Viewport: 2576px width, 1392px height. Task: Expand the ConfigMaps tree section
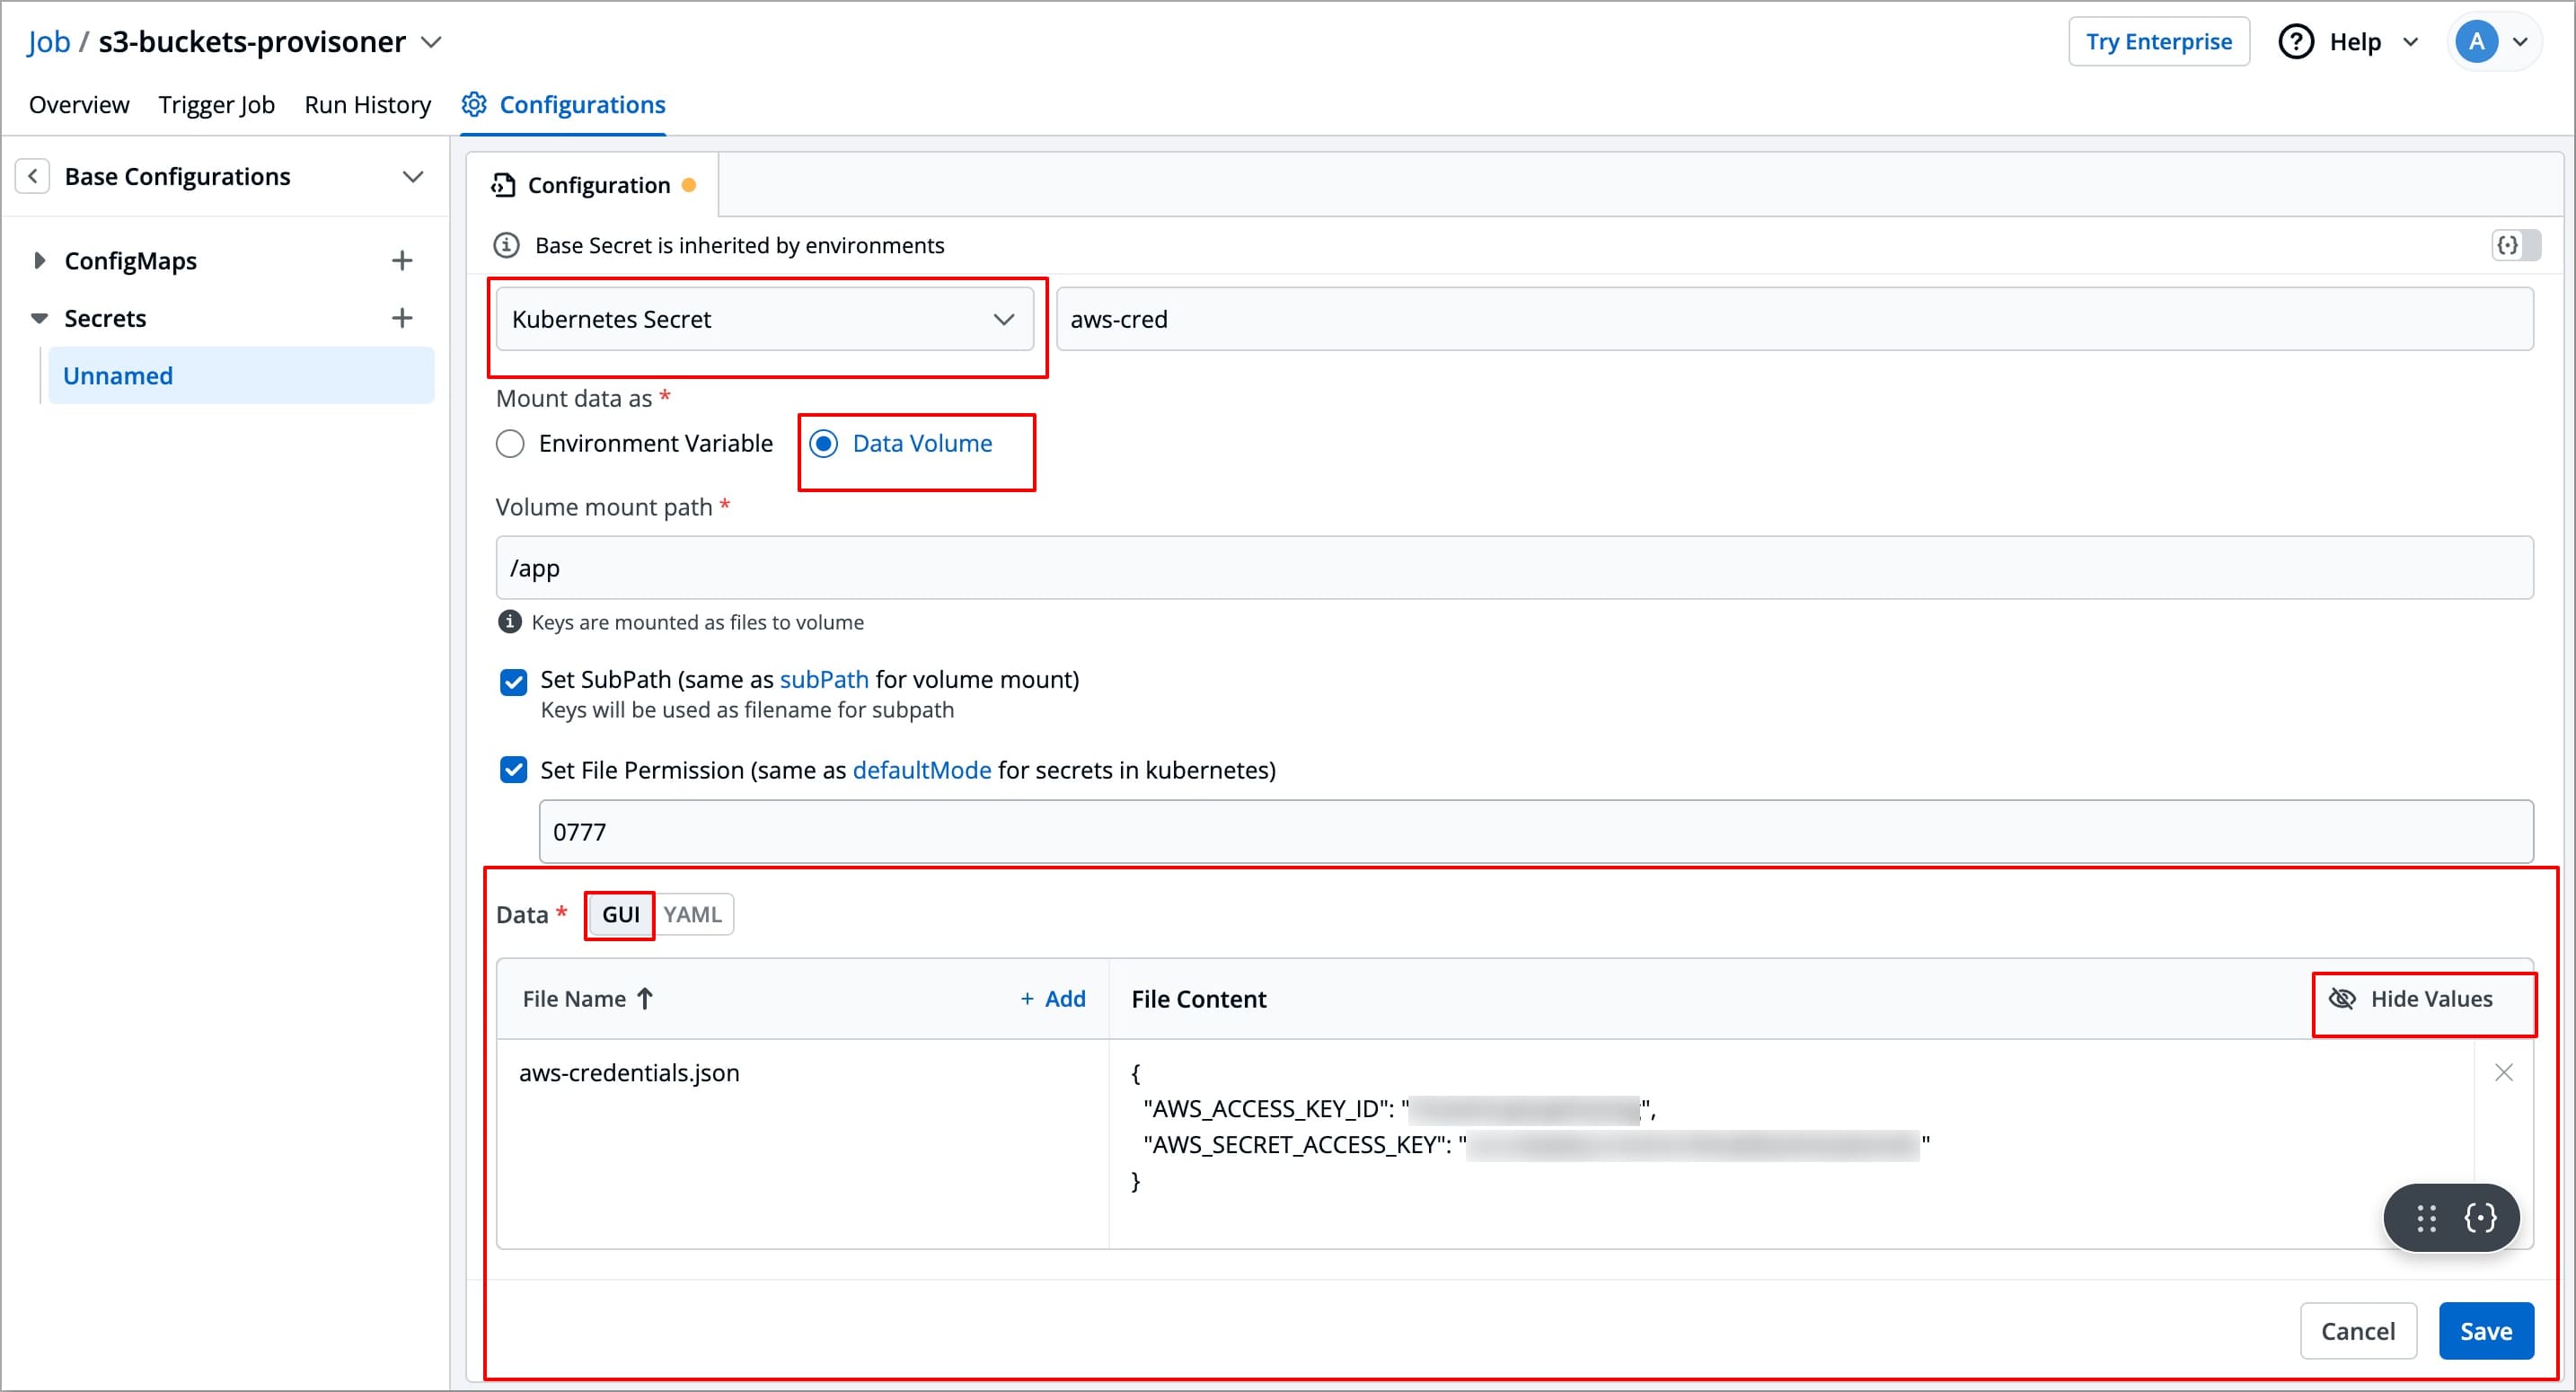[x=39, y=261]
